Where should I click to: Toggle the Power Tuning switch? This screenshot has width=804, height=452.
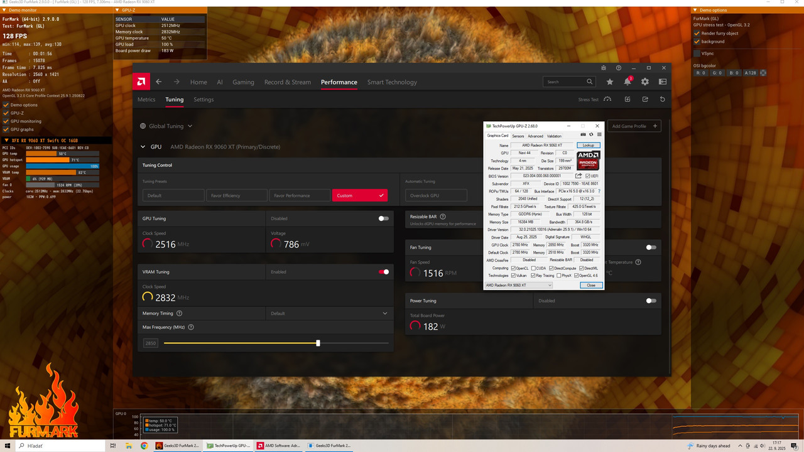(651, 301)
